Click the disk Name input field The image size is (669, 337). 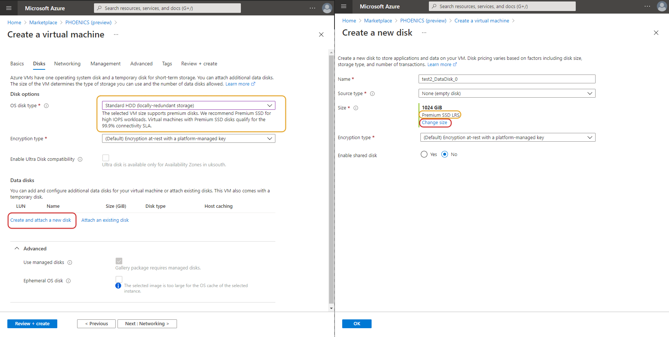click(x=507, y=79)
